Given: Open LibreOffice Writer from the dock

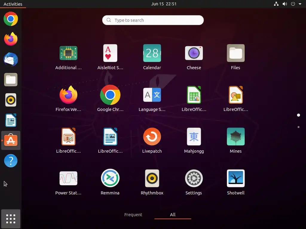Looking at the screenshot, I should click(x=11, y=120).
